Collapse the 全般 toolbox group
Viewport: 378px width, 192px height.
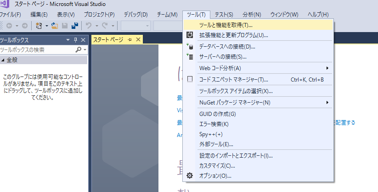(3, 60)
